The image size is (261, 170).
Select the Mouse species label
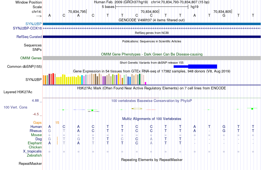(36, 135)
